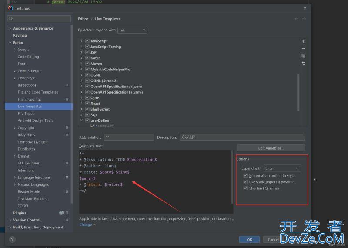Click the project-level icon beside File Encodings
This screenshot has width=348, height=248.
click(x=67, y=99)
